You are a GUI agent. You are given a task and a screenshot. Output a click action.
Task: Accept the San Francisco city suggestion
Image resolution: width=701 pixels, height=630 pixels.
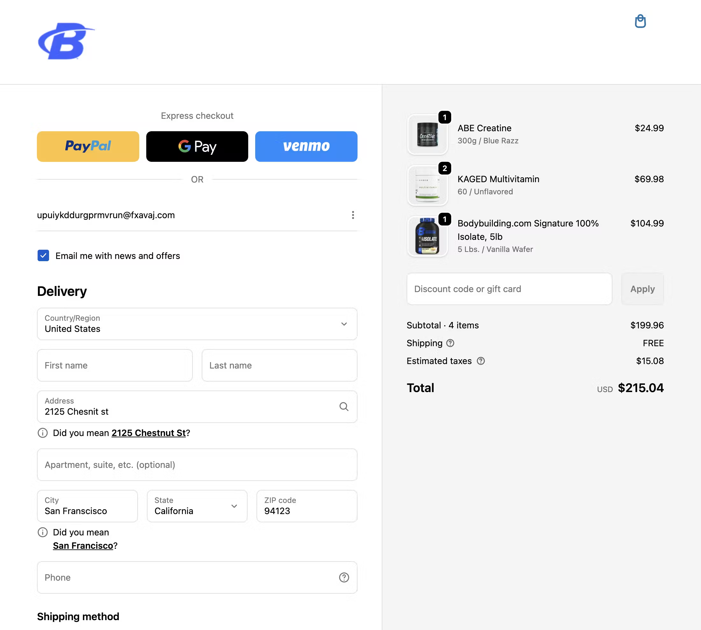(83, 546)
